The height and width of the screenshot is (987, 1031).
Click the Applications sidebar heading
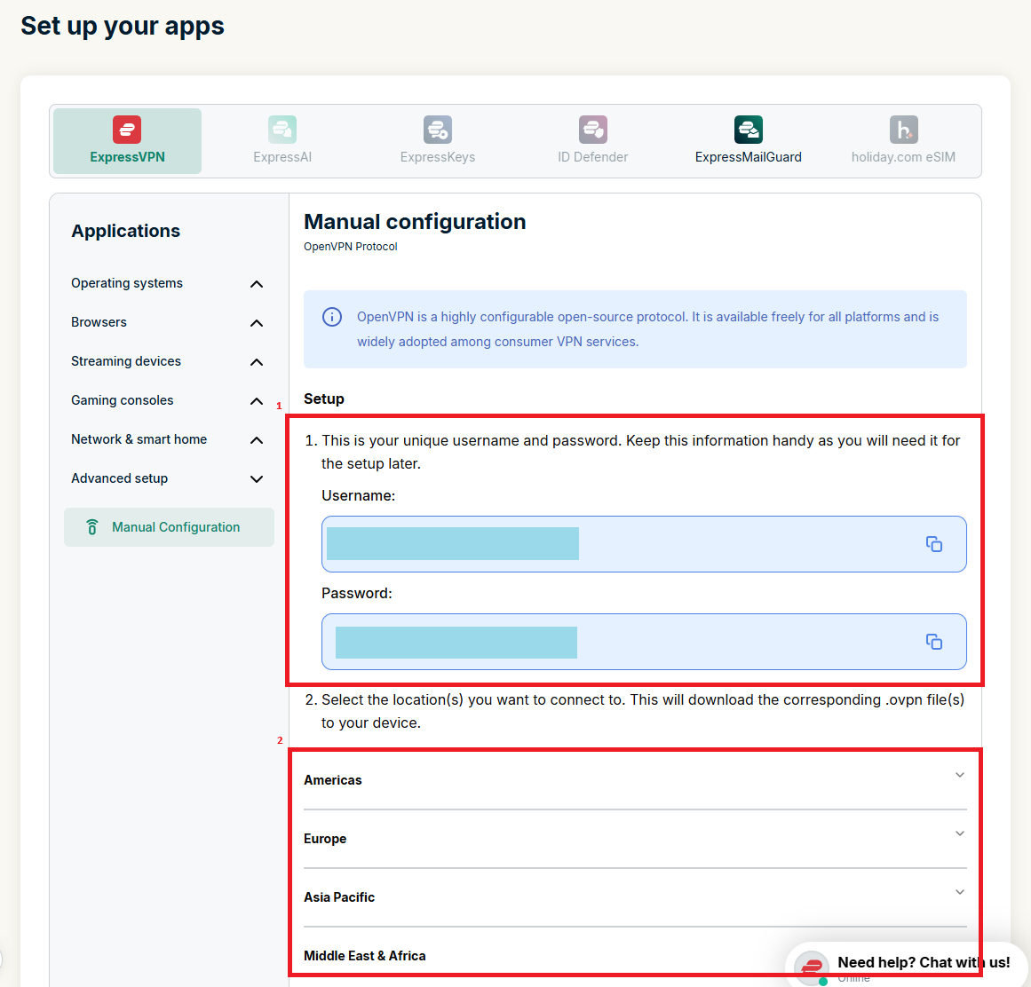tap(125, 231)
